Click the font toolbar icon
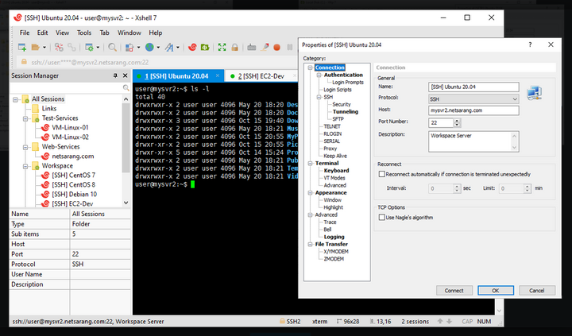572x336 pixels. 169,47
